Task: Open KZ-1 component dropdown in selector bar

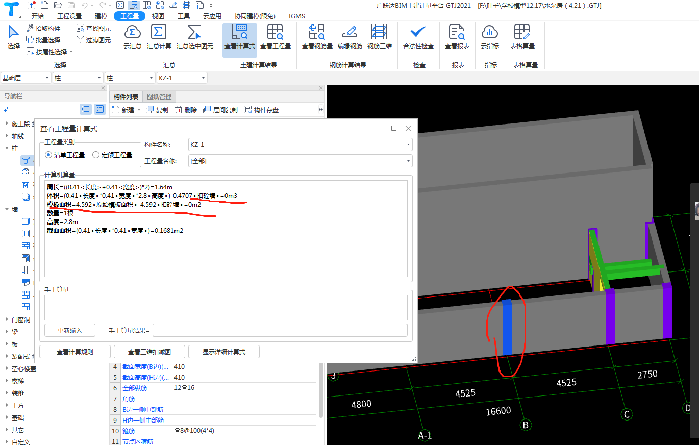Action: (x=182, y=78)
